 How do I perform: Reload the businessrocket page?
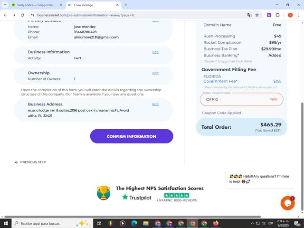pyautogui.click(x=22, y=15)
